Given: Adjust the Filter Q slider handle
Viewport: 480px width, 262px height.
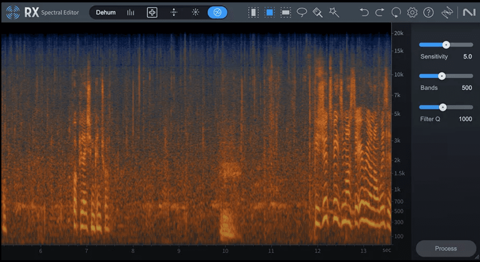Looking at the screenshot, I should [x=443, y=107].
